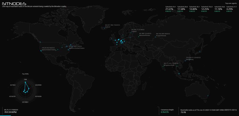The height and width of the screenshot is (116, 239).
Task: Click the AS7922 radar label
Action: (13, 85)
